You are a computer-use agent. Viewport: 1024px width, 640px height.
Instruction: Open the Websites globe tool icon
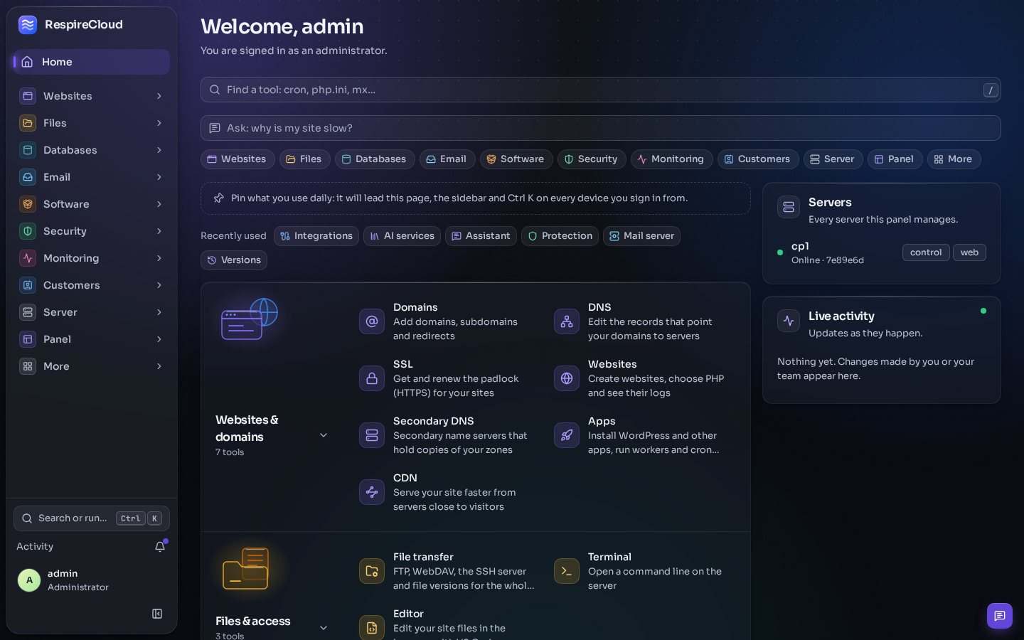coord(567,378)
